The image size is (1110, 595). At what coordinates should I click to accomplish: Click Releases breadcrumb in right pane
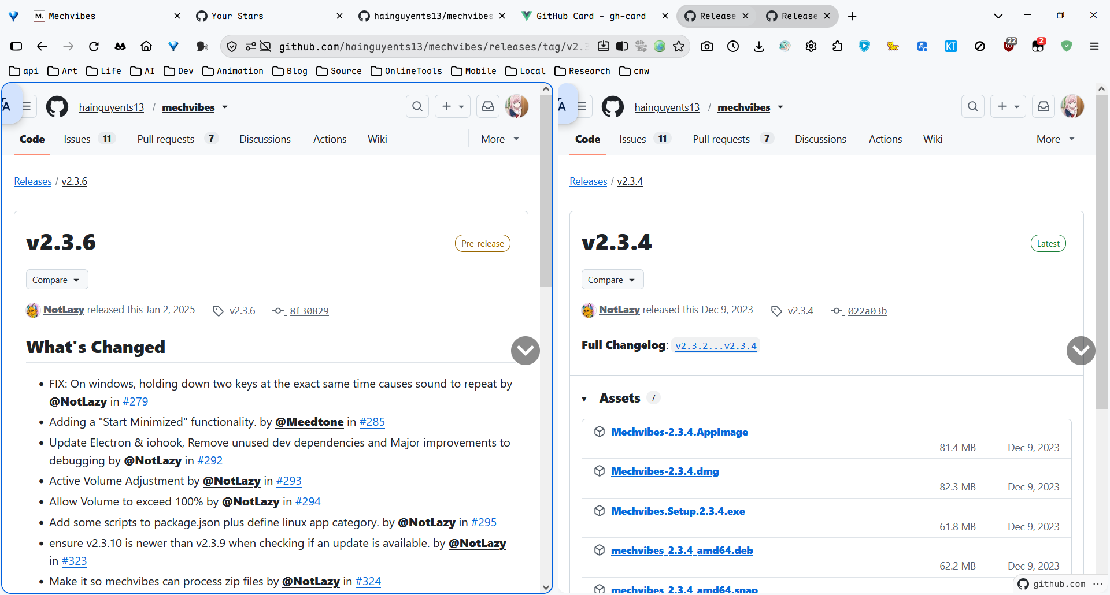click(588, 181)
